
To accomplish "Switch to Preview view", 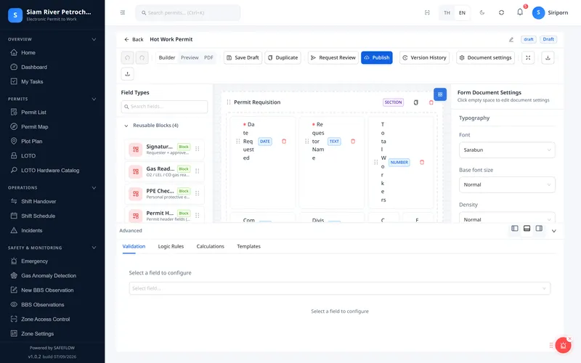I will 190,58.
